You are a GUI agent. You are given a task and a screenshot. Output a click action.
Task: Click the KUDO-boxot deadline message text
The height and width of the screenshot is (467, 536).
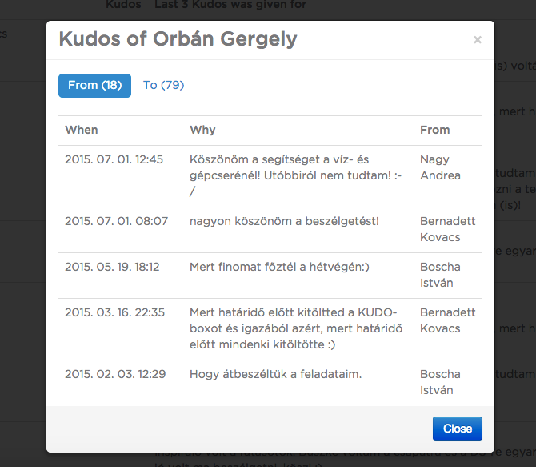pyautogui.click(x=296, y=328)
